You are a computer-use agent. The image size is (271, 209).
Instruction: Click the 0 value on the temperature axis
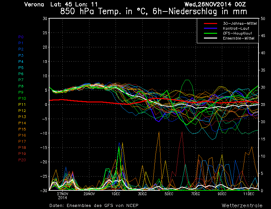[46, 104]
